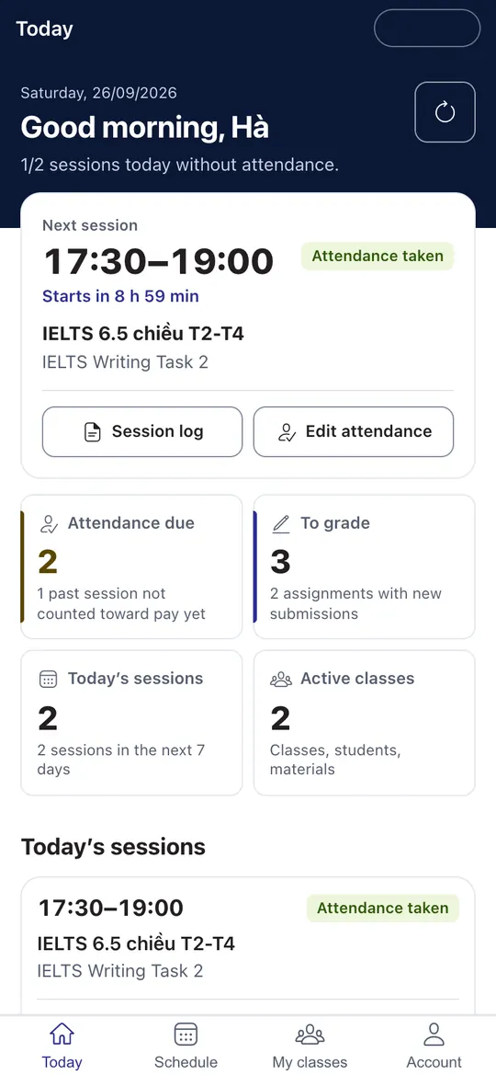Open the Today's sessions summary card
Image resolution: width=496 pixels, height=1075 pixels.
pyautogui.click(x=131, y=724)
